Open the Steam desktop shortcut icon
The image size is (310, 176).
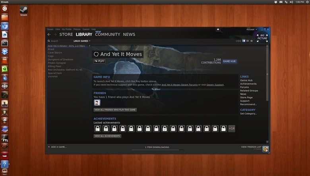point(24,11)
